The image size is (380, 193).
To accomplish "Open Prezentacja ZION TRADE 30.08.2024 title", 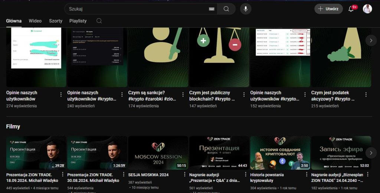I will (93, 177).
